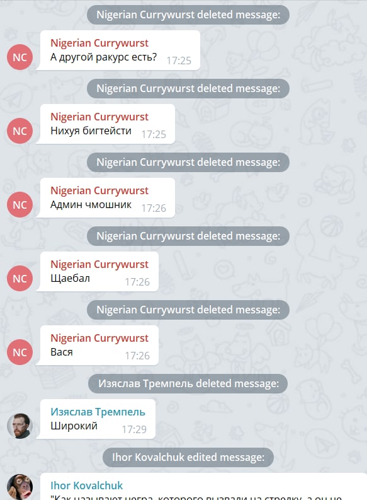Click topmost 'Nigerian Currywurst deleted message:' label
The width and height of the screenshot is (367, 500).
[x=188, y=15]
